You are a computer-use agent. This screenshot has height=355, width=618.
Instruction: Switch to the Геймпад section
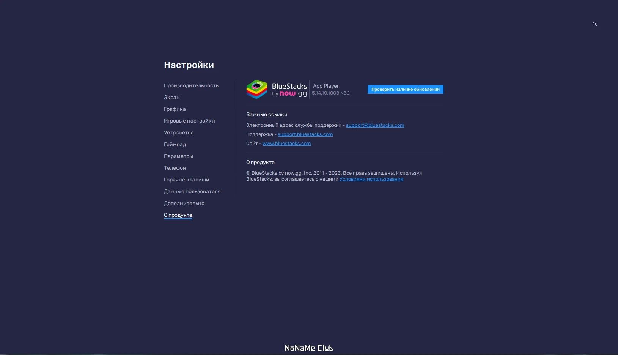(x=175, y=144)
